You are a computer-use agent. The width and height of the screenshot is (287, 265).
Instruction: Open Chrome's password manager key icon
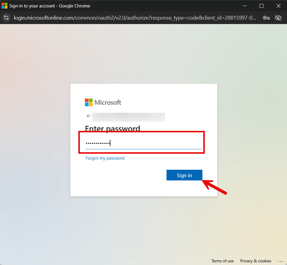266,18
